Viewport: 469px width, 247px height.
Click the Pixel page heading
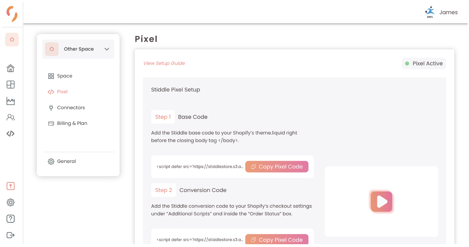146,39
